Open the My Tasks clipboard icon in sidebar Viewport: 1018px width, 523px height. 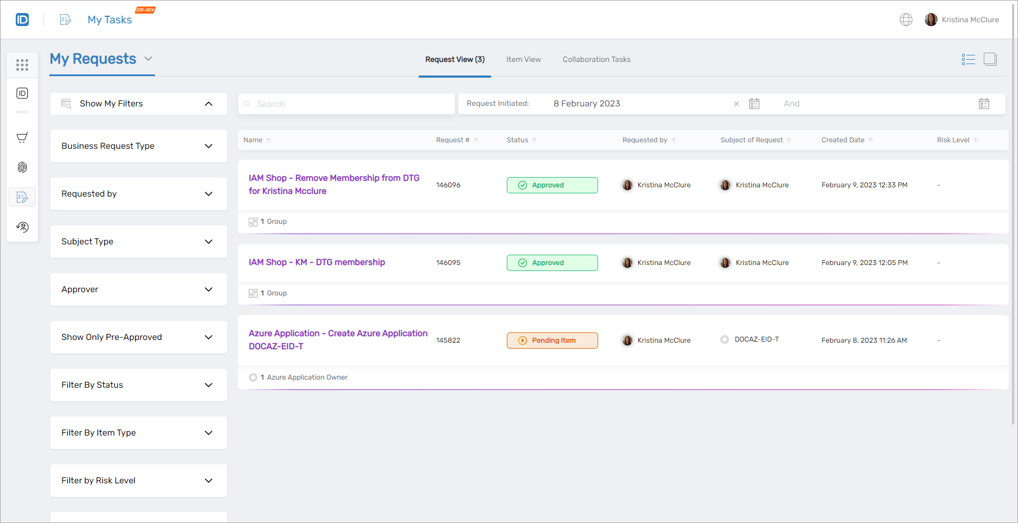[22, 197]
